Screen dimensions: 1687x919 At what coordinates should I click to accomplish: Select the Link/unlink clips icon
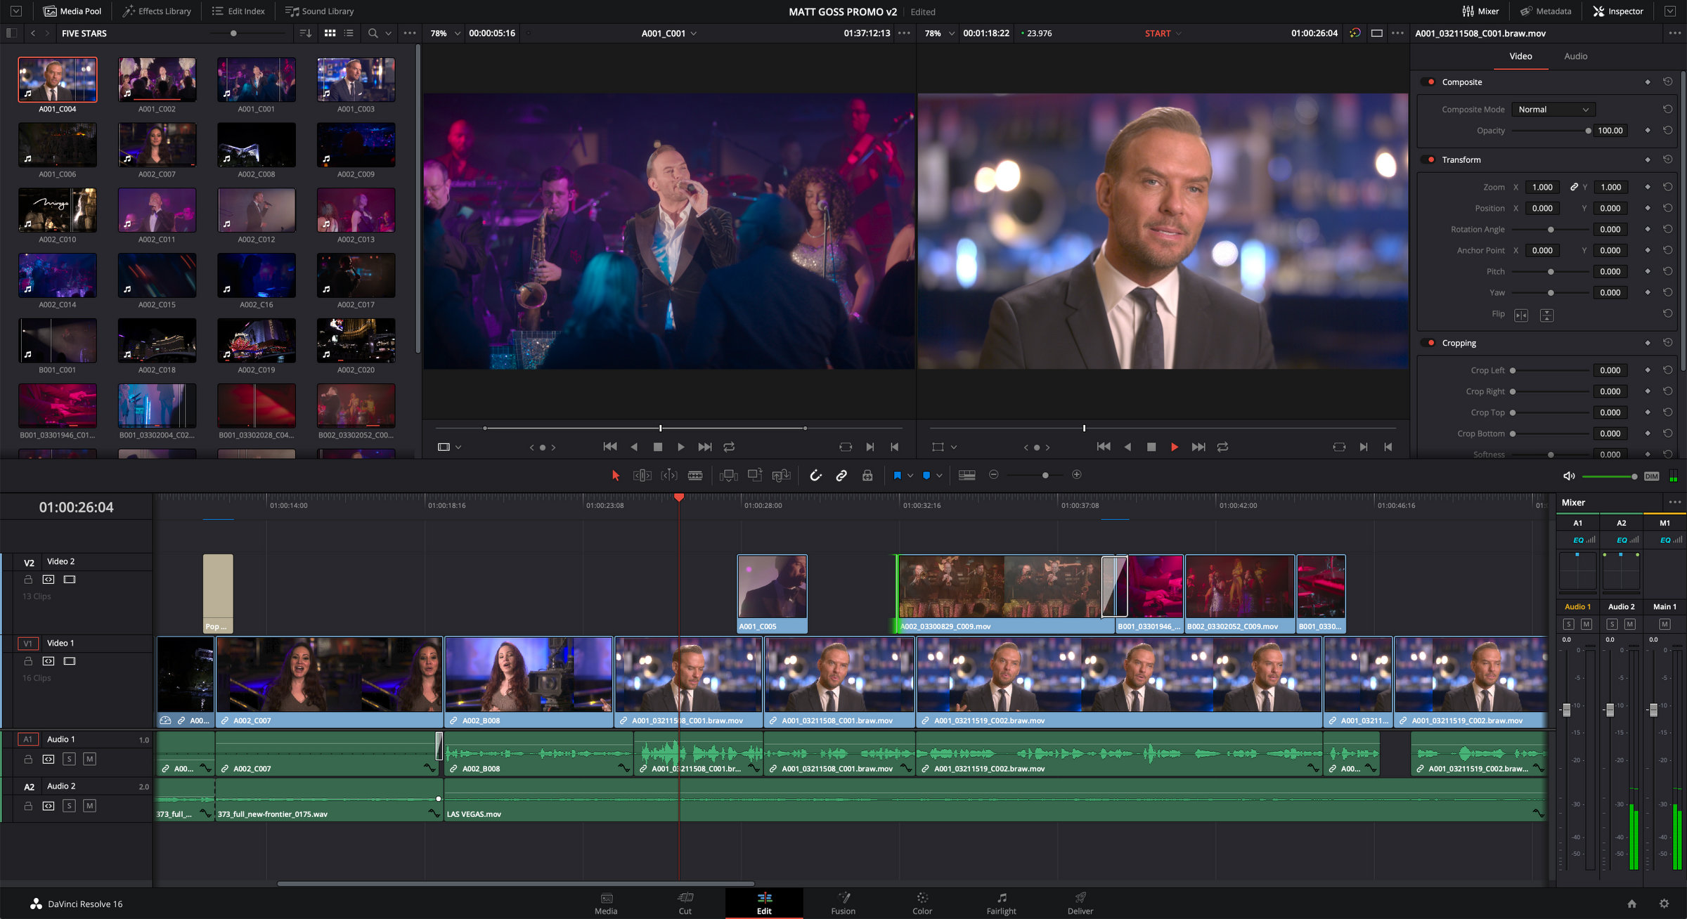click(841, 474)
